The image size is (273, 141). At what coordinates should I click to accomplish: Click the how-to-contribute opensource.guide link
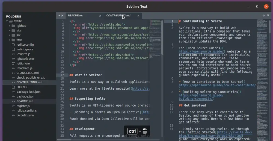[x=217, y=85]
